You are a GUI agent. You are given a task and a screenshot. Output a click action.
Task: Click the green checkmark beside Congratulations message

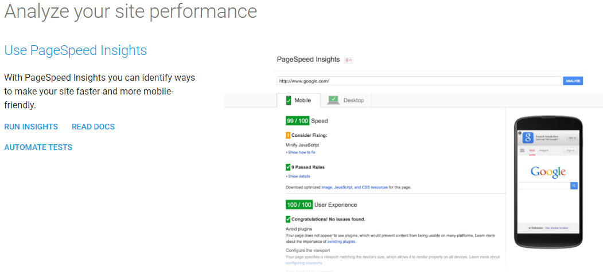coord(288,219)
